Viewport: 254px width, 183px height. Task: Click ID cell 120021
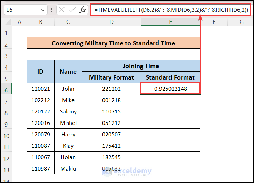pyautogui.click(x=40, y=89)
